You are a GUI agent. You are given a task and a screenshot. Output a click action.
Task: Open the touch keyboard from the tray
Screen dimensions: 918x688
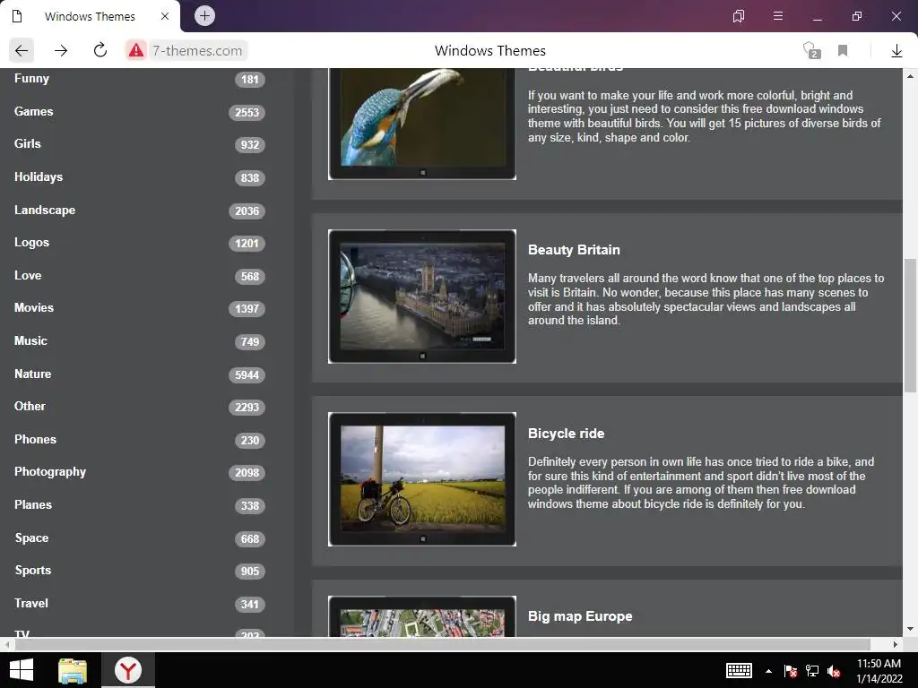739,670
